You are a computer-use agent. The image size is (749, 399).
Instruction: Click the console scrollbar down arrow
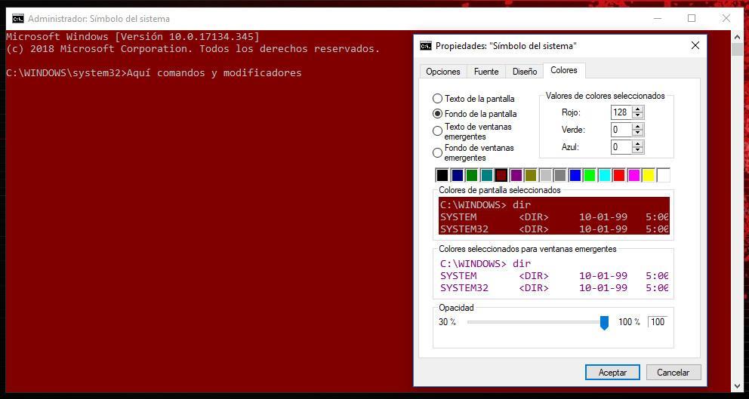(737, 385)
